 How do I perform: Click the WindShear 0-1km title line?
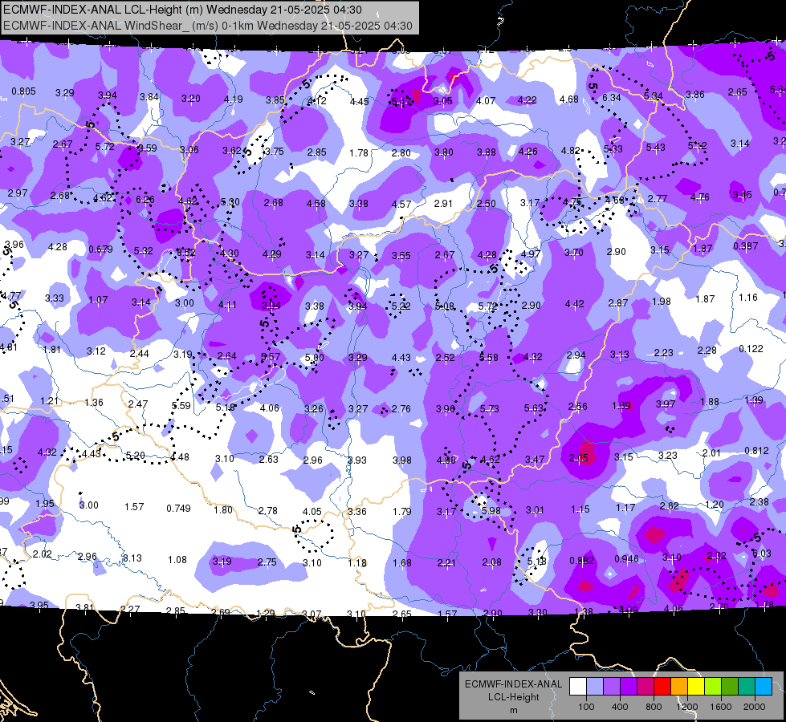[208, 26]
